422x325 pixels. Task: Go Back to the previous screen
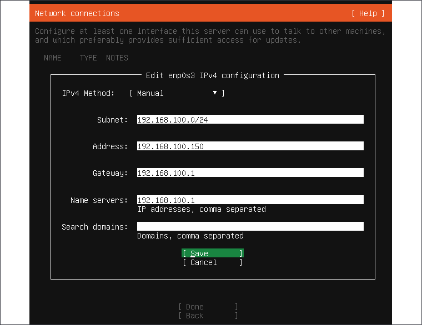coord(208,316)
